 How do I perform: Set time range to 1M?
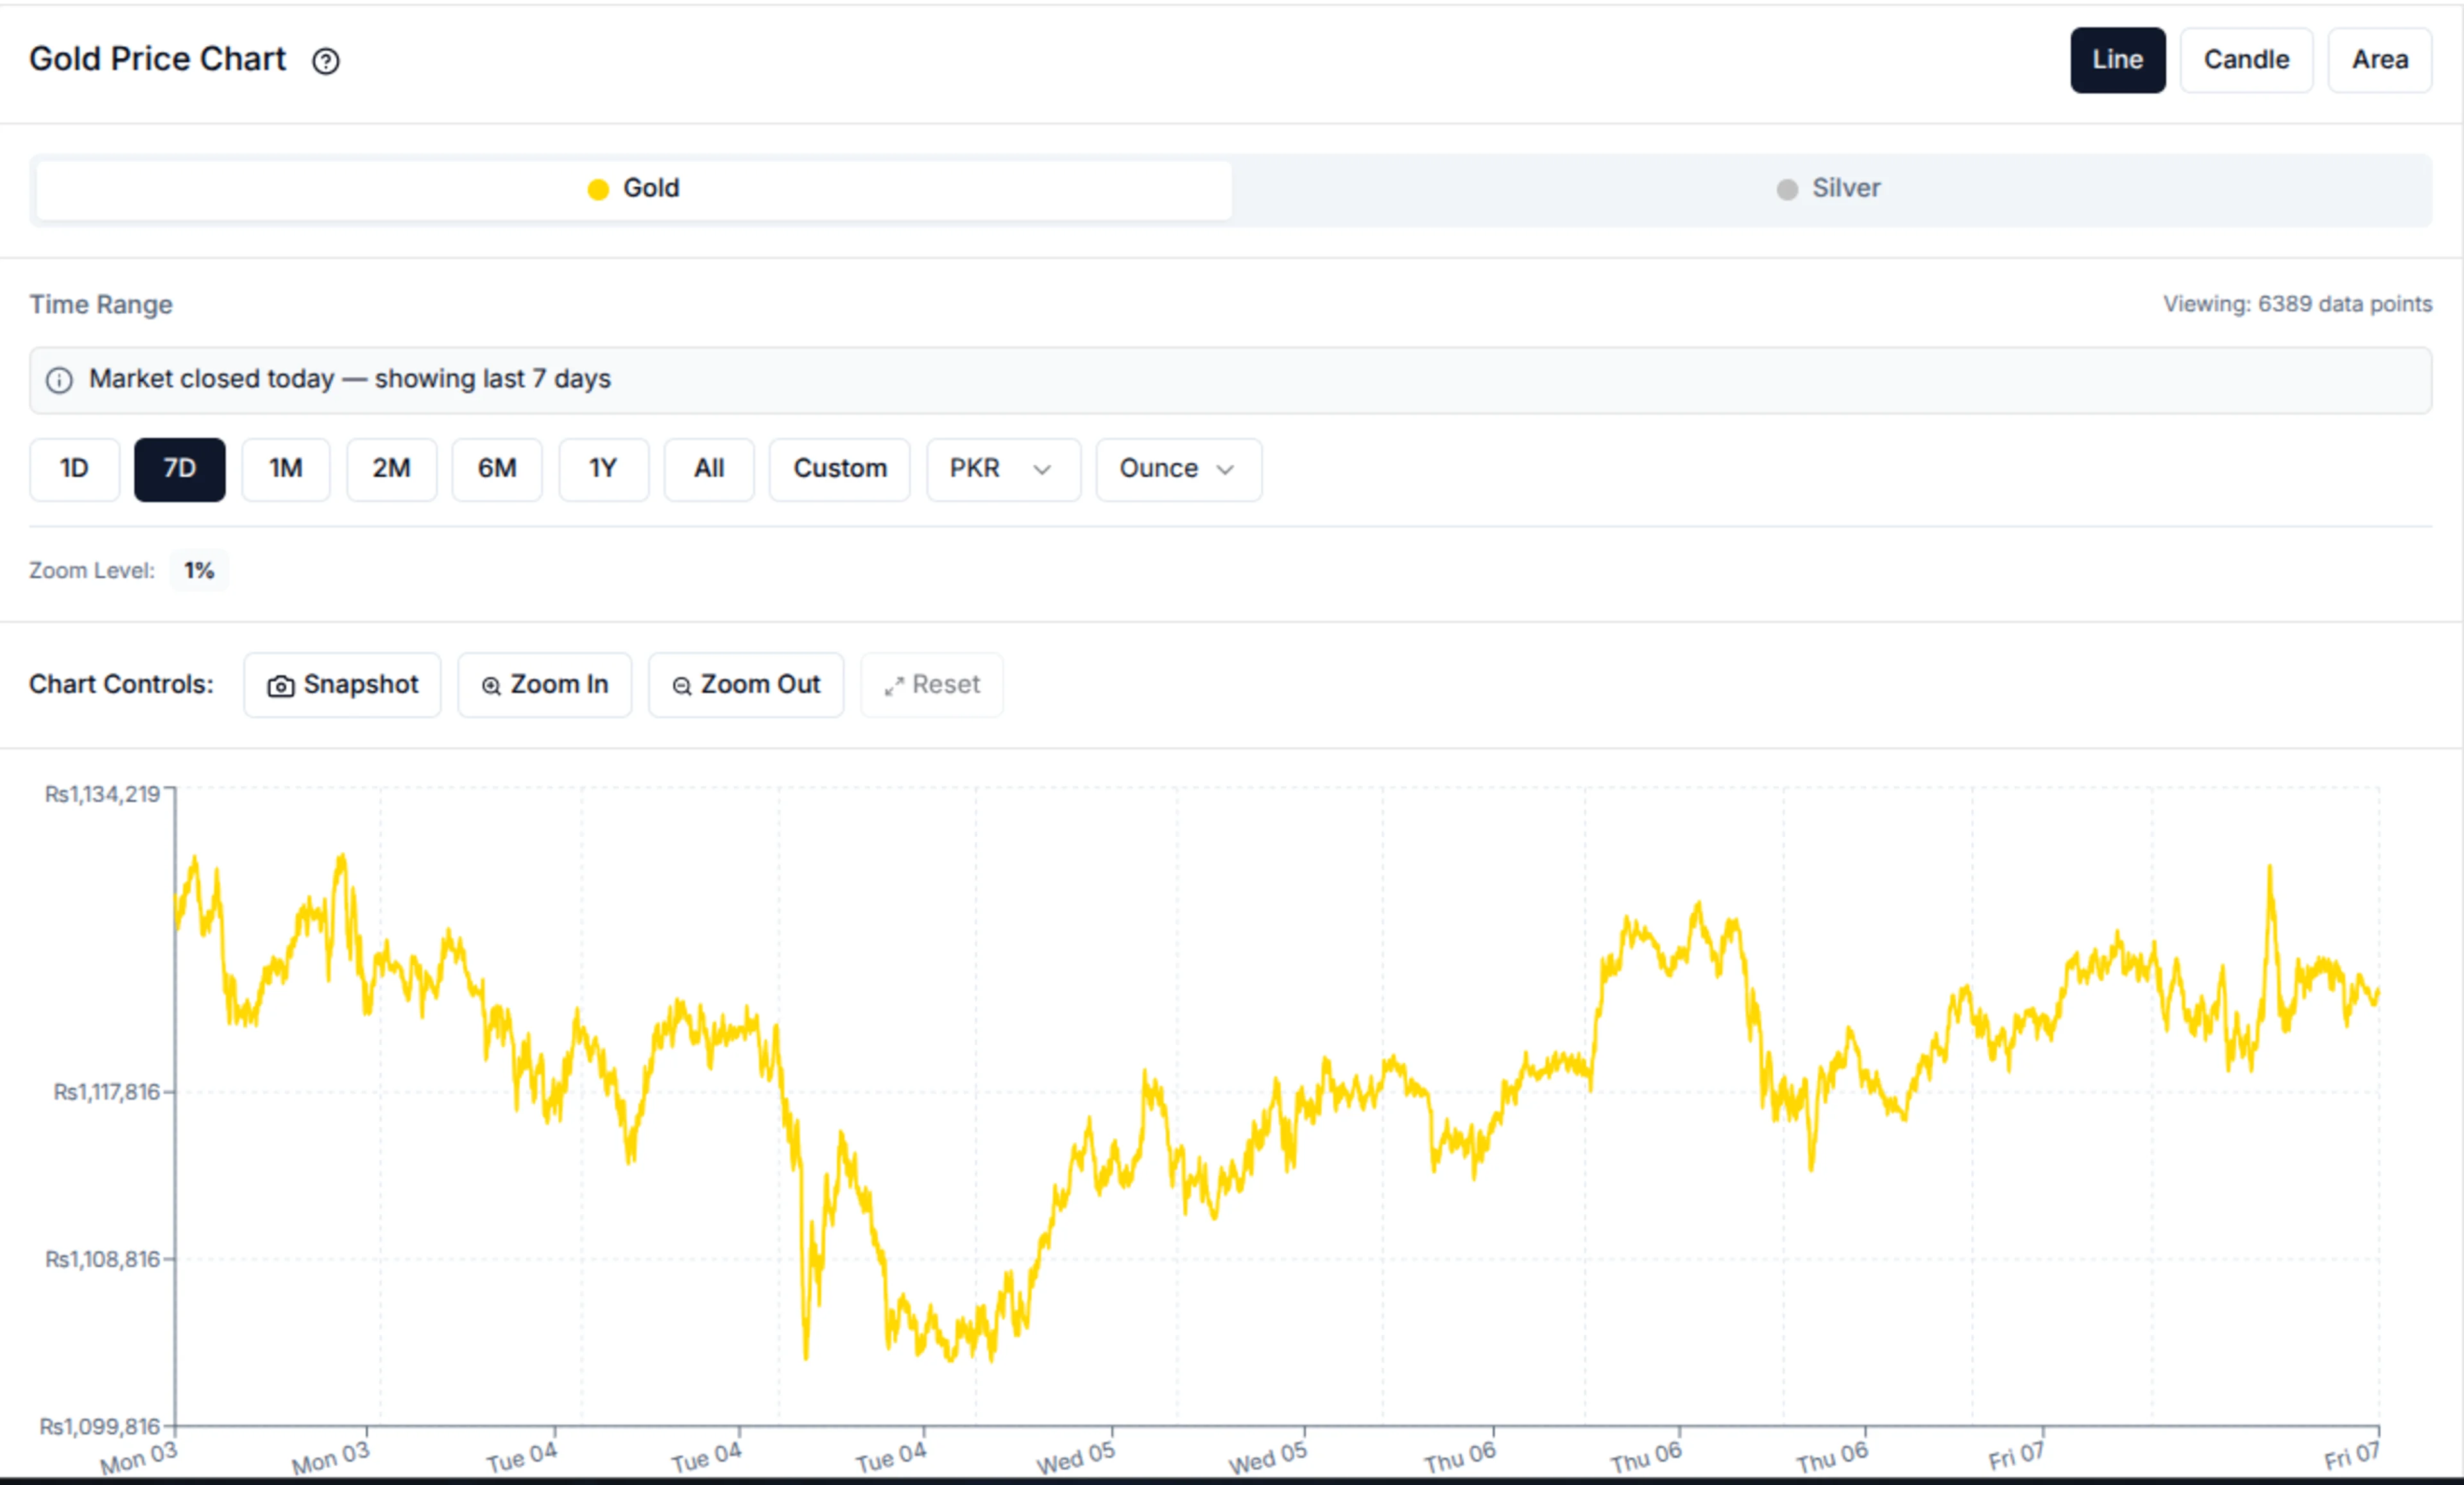286,469
